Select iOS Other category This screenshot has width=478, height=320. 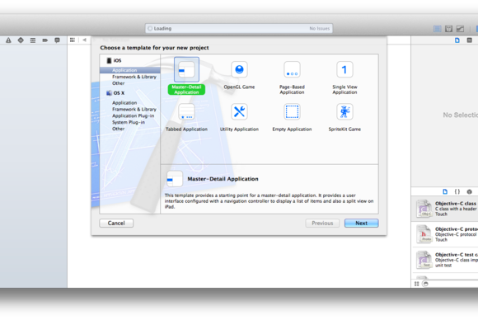[x=119, y=83]
